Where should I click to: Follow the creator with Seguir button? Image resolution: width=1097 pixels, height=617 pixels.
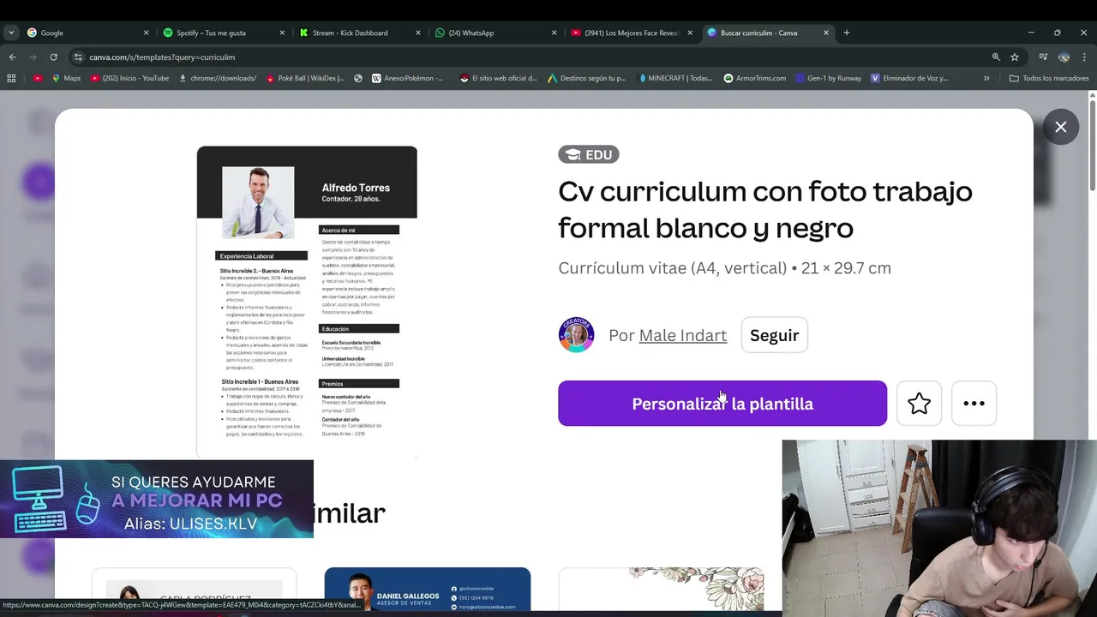click(774, 335)
